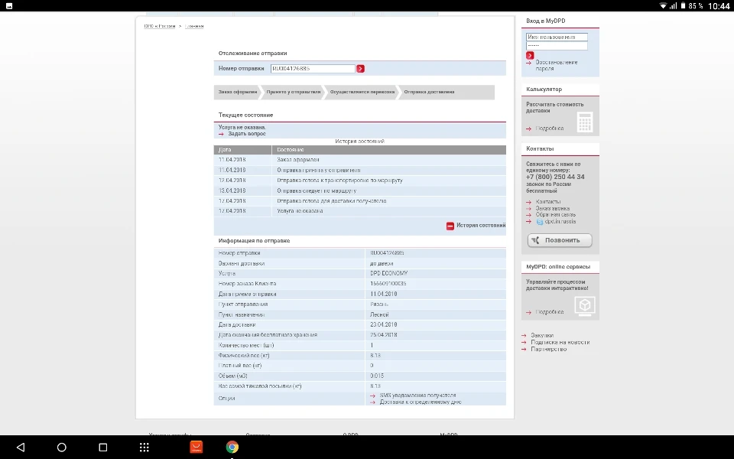
Task: Select the Осуществляется перевозка progress step
Action: click(362, 92)
